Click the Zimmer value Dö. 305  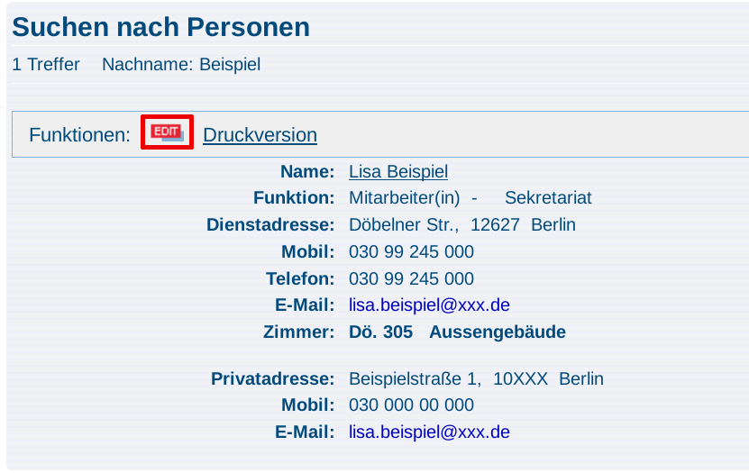tap(380, 332)
